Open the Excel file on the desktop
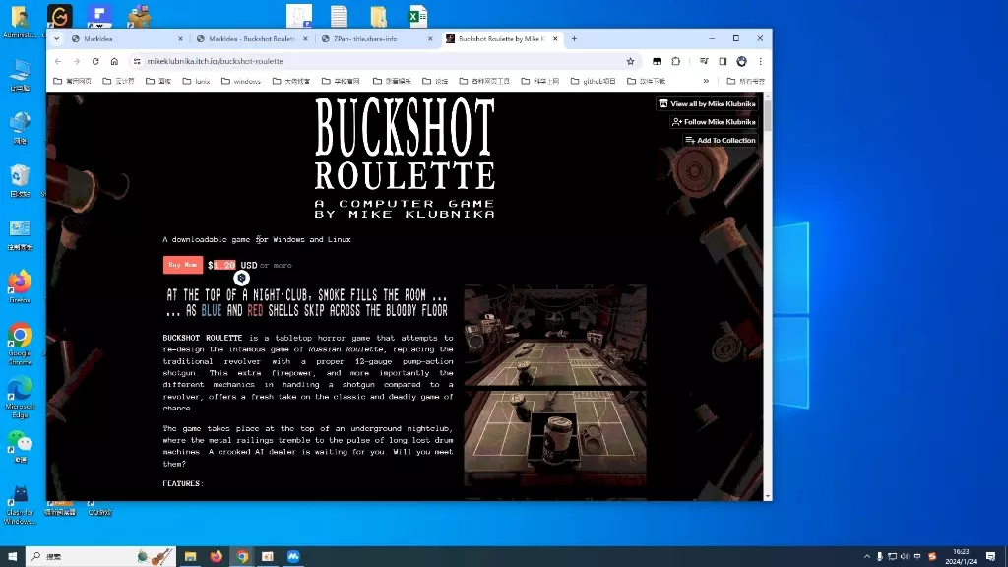 pyautogui.click(x=417, y=16)
